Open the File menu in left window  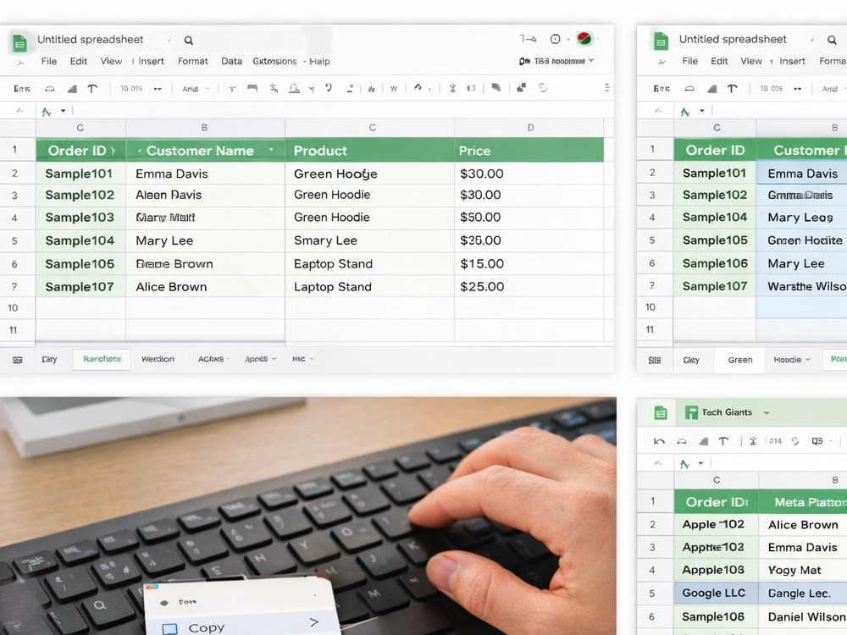point(48,62)
